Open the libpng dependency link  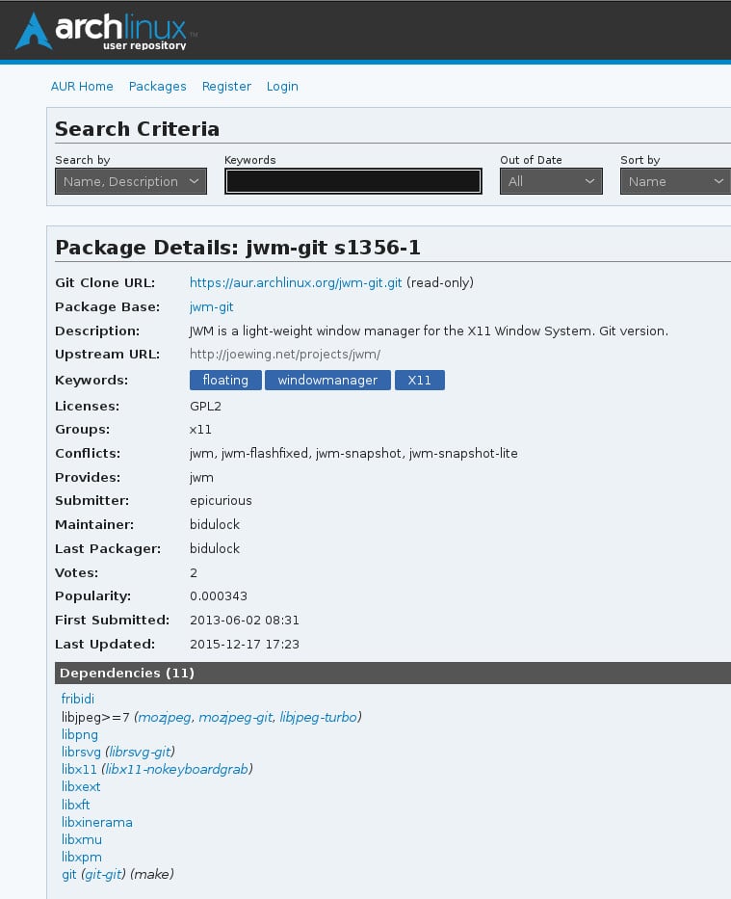pyautogui.click(x=80, y=735)
